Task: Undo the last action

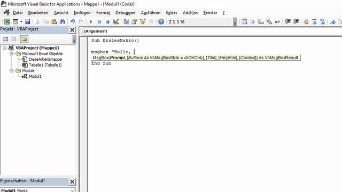Action: point(73,21)
